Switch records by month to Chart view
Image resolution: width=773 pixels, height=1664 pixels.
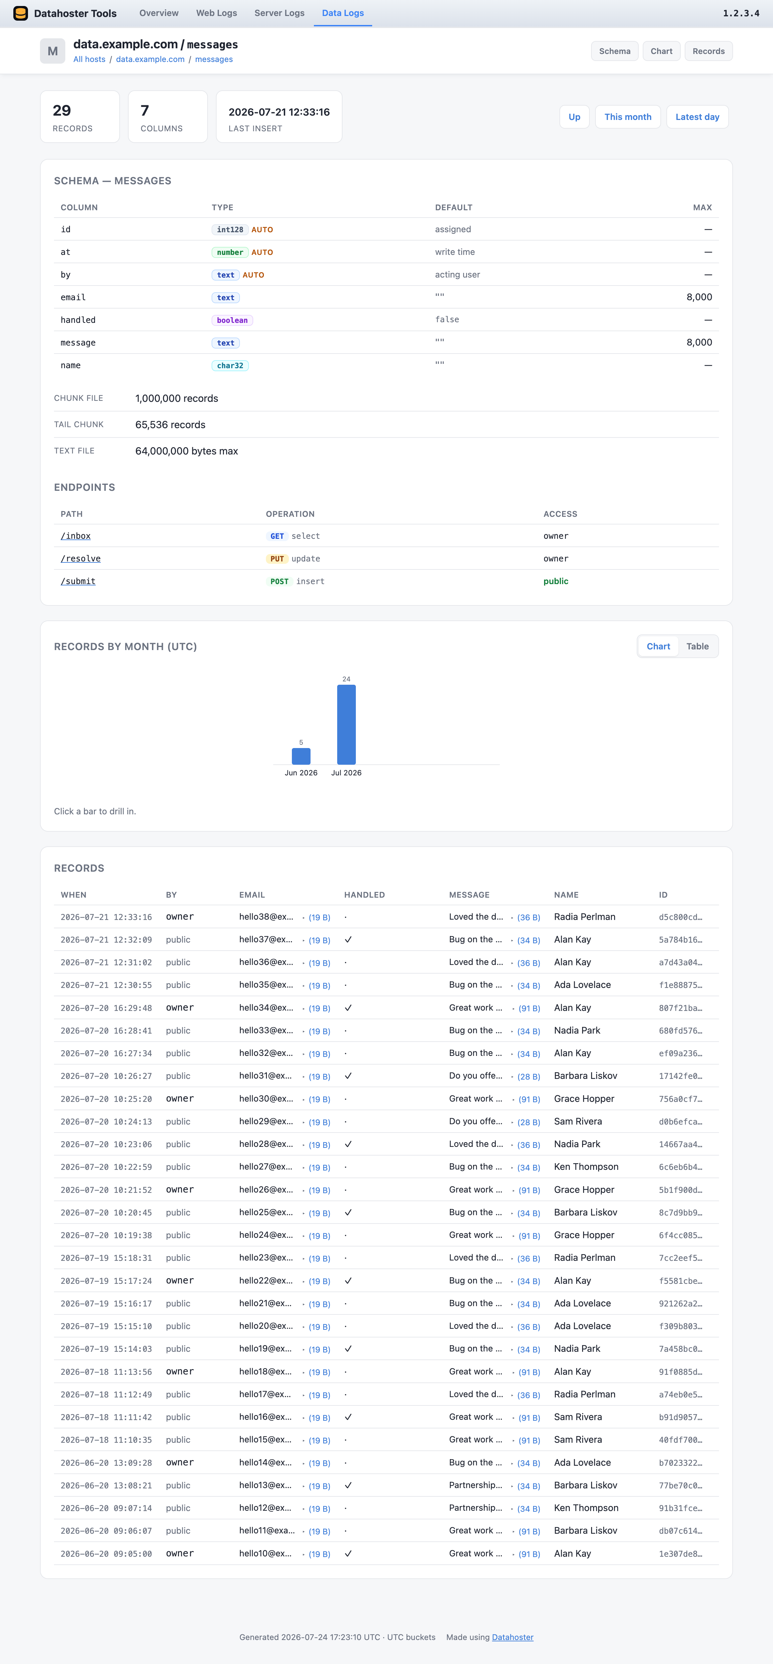[658, 647]
